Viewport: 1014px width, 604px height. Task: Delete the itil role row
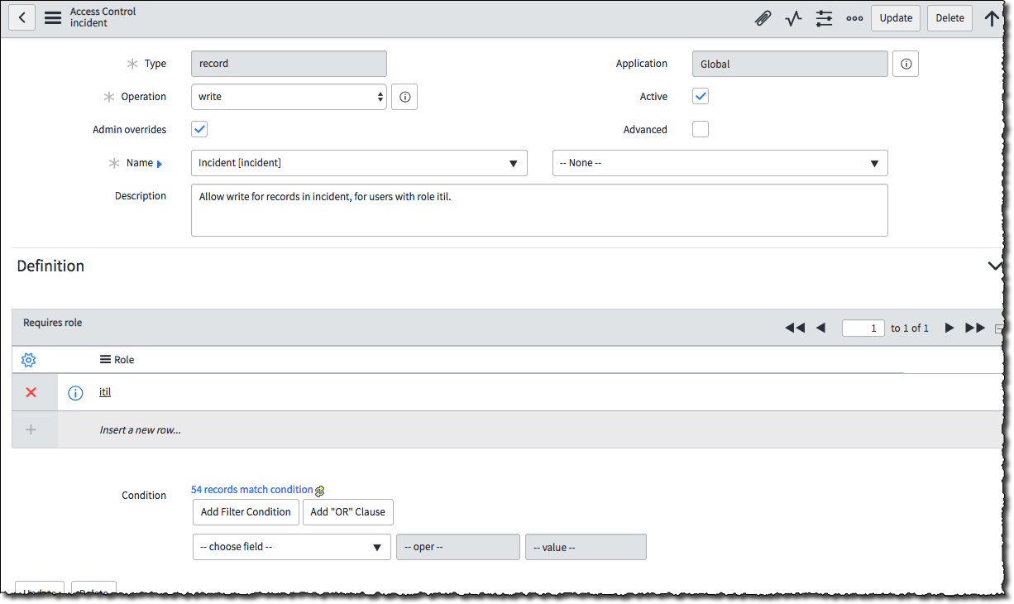pos(31,392)
